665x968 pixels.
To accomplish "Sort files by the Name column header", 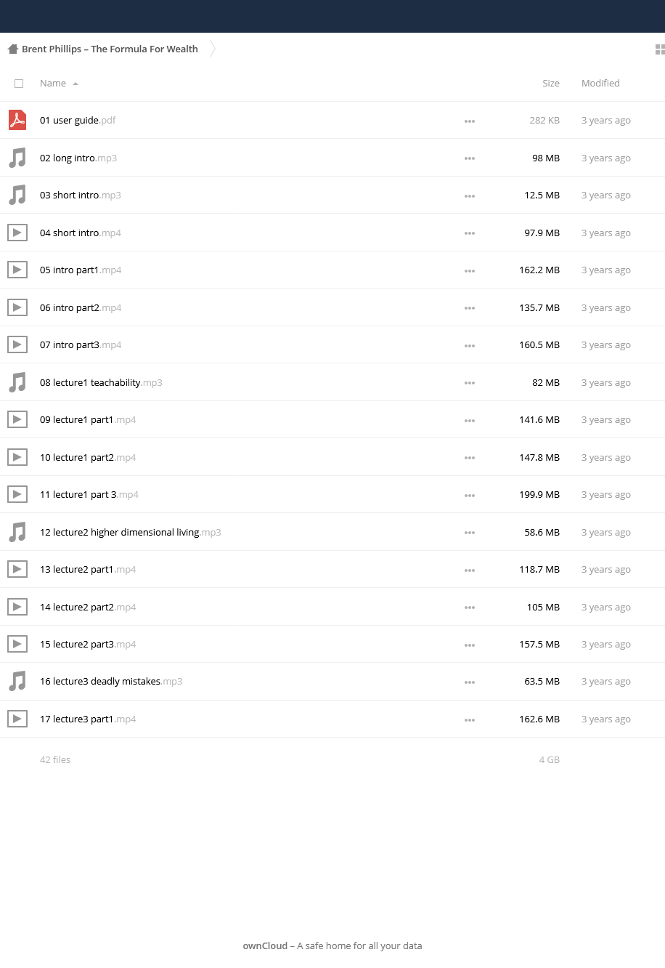I will (x=53, y=83).
